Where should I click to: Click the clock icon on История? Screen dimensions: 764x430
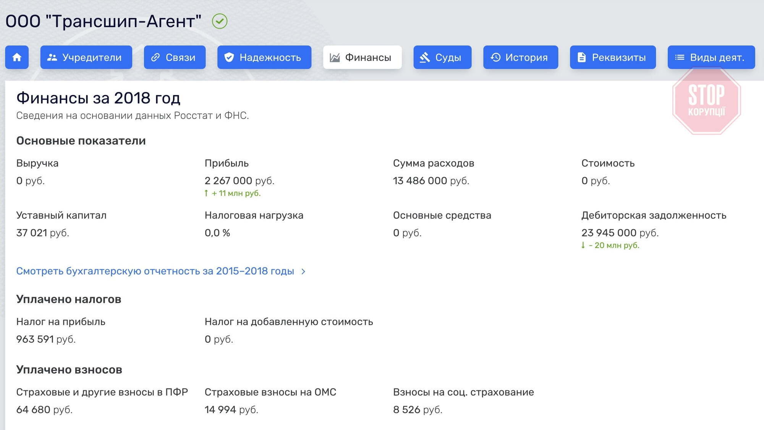click(x=495, y=57)
